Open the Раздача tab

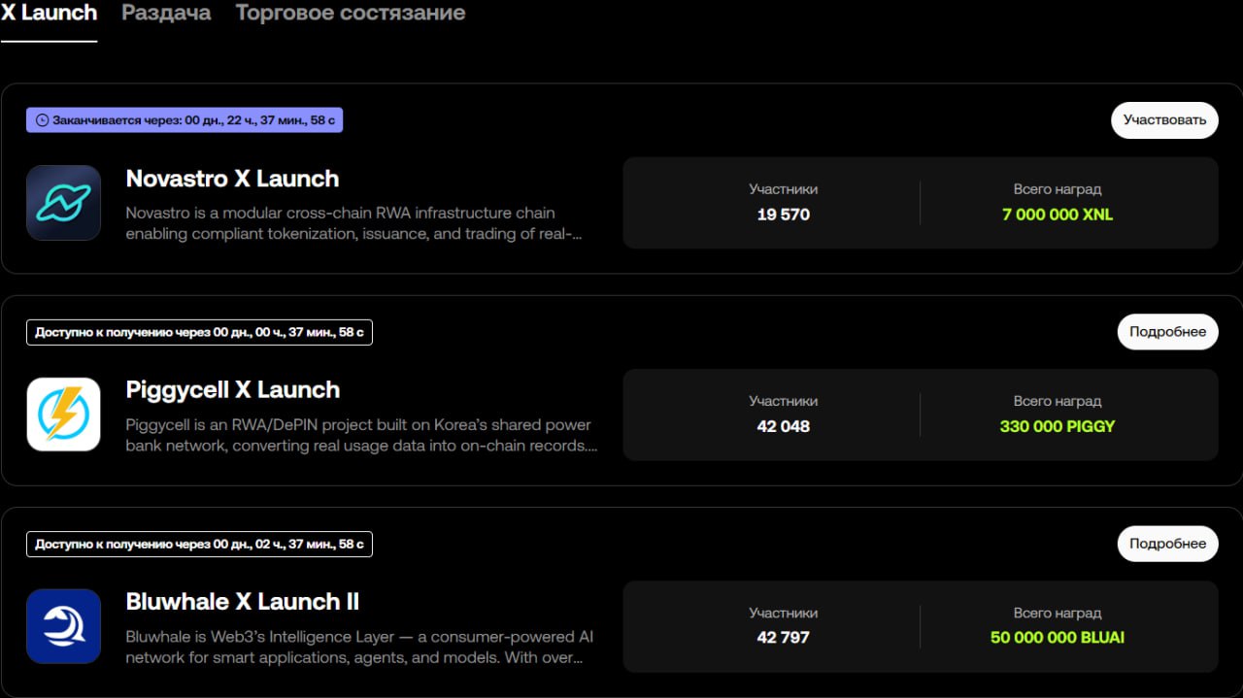pos(166,14)
